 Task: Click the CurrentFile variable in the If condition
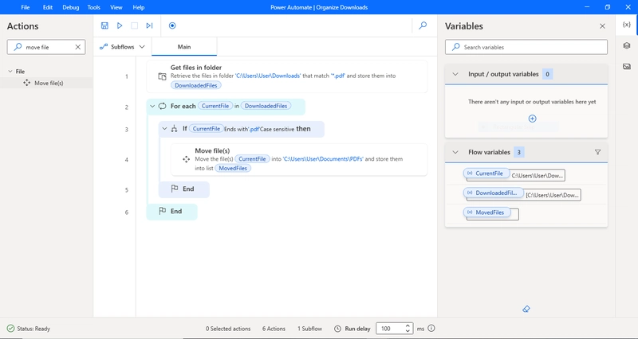[207, 129]
